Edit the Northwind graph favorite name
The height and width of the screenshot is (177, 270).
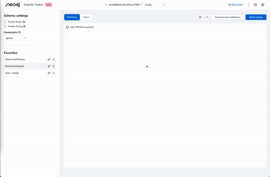(x=49, y=66)
